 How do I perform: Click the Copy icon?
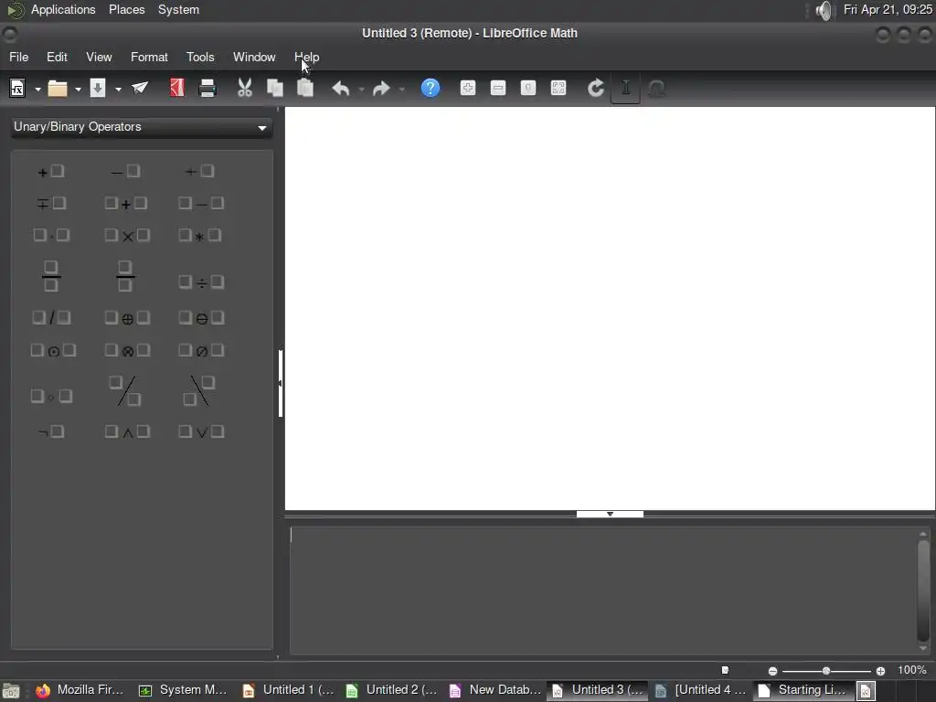pyautogui.click(x=274, y=89)
